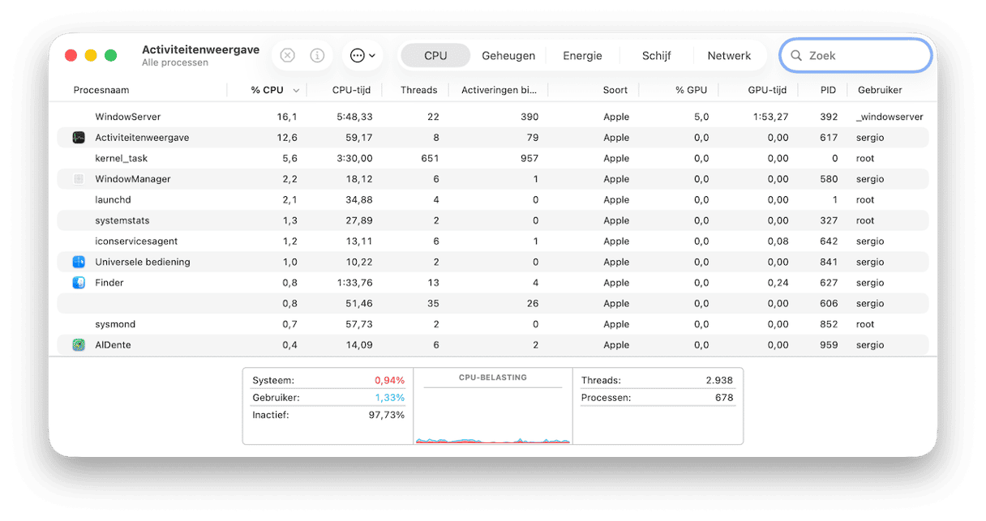Click the process info icon
This screenshot has width=986, height=521.
tap(317, 56)
